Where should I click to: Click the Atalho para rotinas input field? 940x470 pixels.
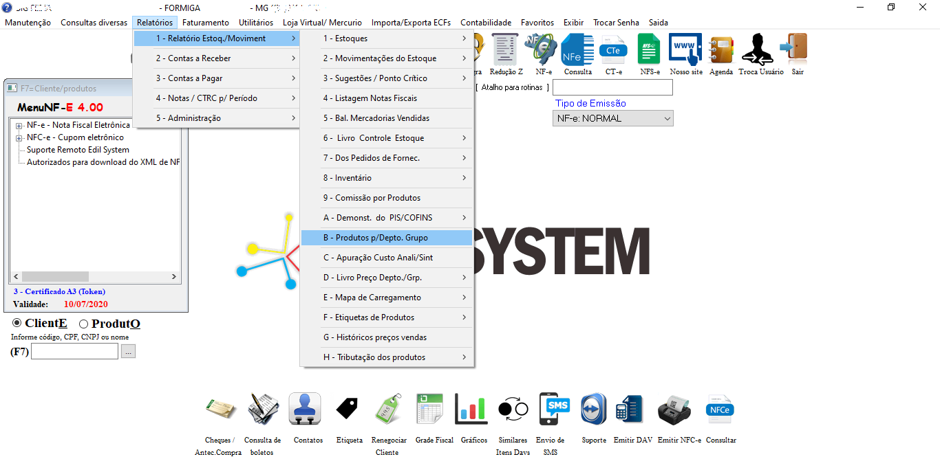pos(612,87)
